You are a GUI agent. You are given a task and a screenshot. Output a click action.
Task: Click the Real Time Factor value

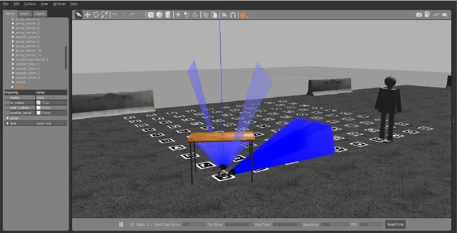click(194, 224)
